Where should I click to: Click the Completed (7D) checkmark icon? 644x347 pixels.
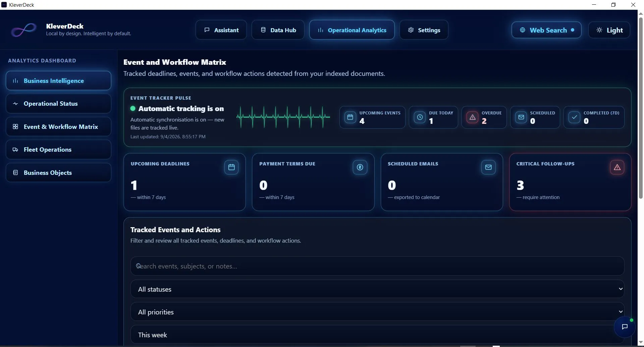(x=574, y=117)
